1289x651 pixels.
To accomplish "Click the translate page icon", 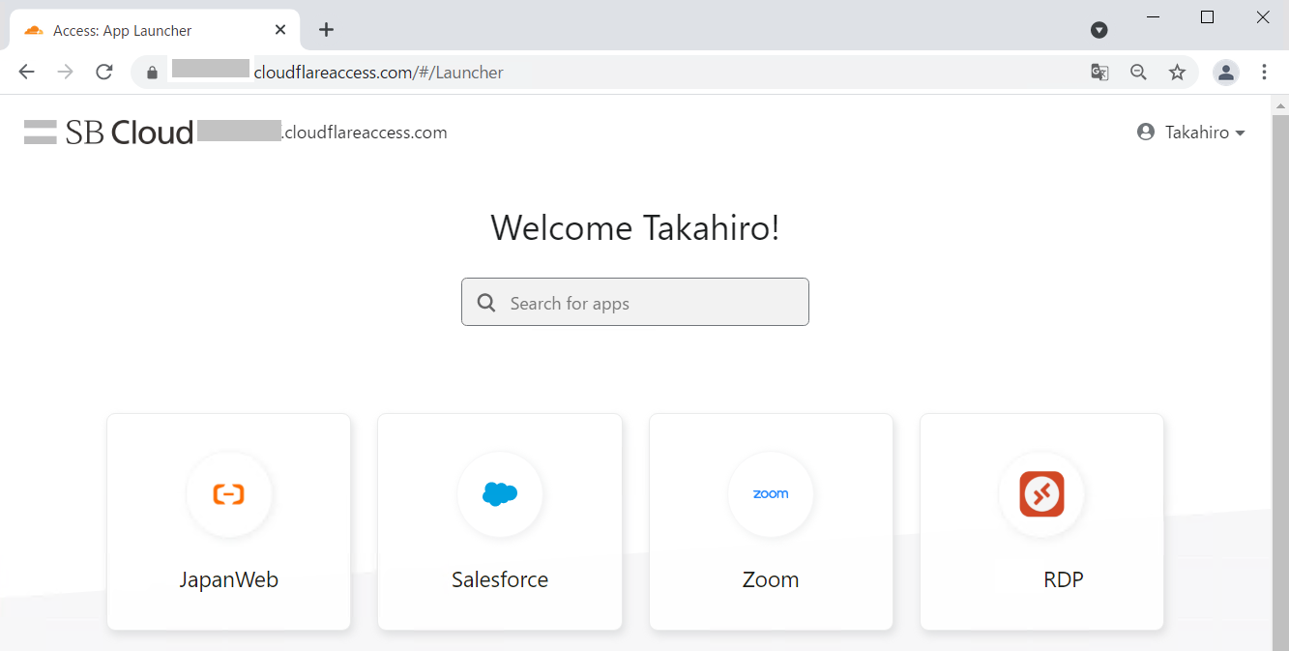I will point(1099,72).
